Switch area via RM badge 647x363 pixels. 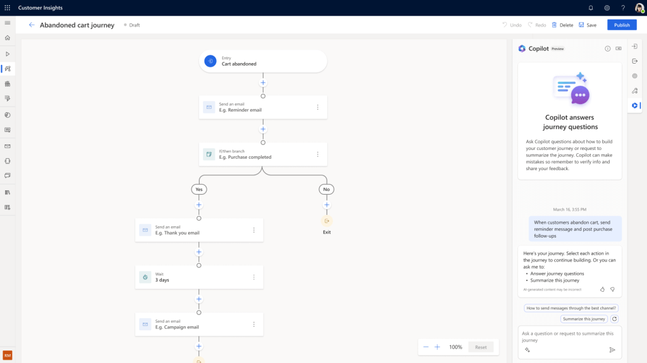pyautogui.click(x=8, y=355)
